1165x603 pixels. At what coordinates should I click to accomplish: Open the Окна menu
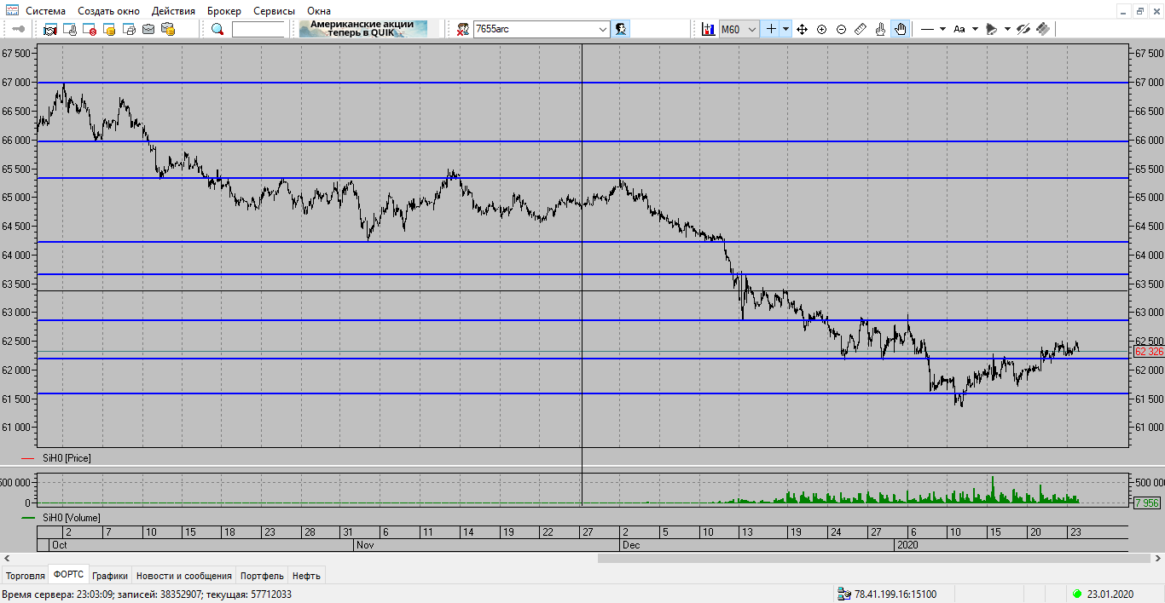(319, 11)
